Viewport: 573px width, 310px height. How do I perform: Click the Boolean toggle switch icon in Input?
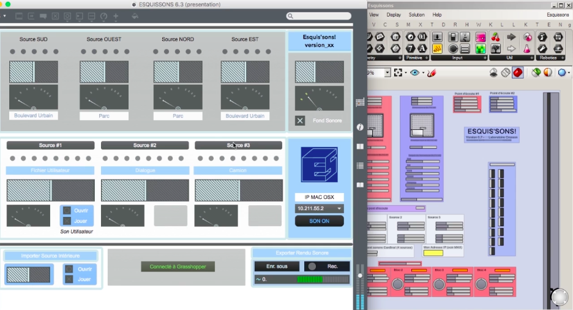pos(453,37)
